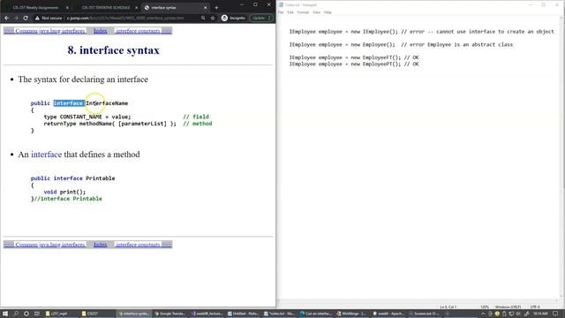Click 'new Employee()' line in Notepad
This screenshot has height=318, width=565.
point(401,45)
